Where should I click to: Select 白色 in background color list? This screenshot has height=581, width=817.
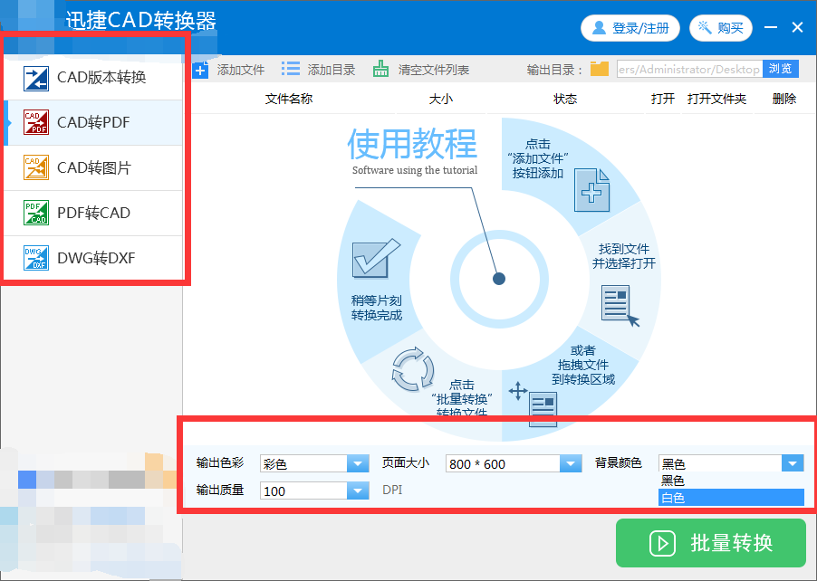pyautogui.click(x=731, y=498)
